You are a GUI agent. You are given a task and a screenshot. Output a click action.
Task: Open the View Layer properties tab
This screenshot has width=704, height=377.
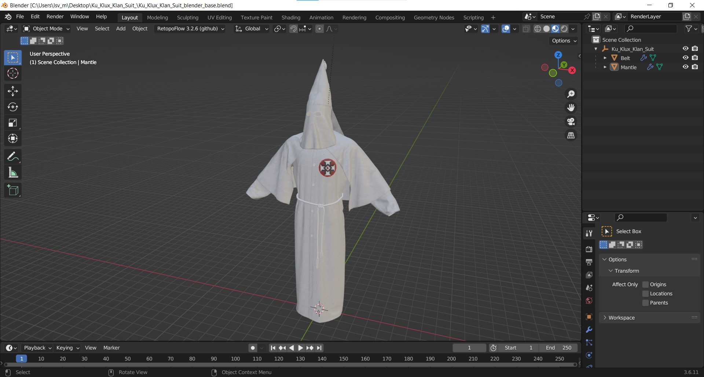[589, 275]
